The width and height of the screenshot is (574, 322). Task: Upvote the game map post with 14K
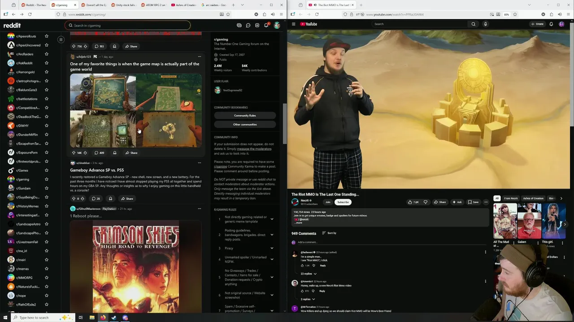pos(74,153)
